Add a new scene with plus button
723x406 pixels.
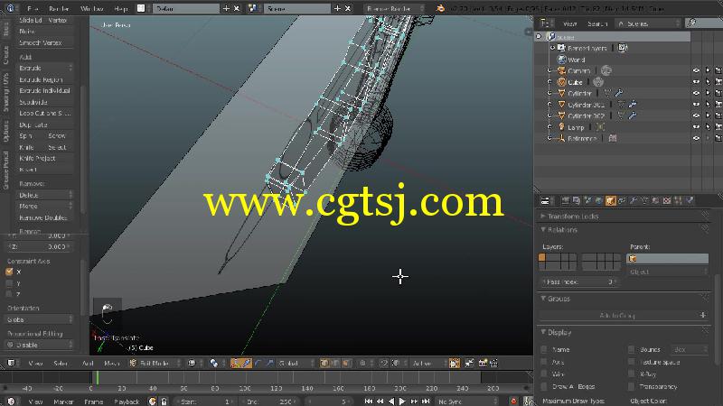pyautogui.click(x=337, y=8)
